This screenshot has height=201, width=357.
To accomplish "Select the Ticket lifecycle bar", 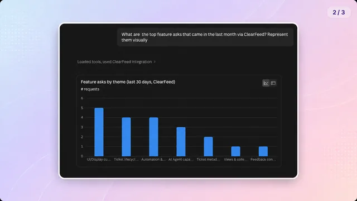I will click(x=126, y=137).
